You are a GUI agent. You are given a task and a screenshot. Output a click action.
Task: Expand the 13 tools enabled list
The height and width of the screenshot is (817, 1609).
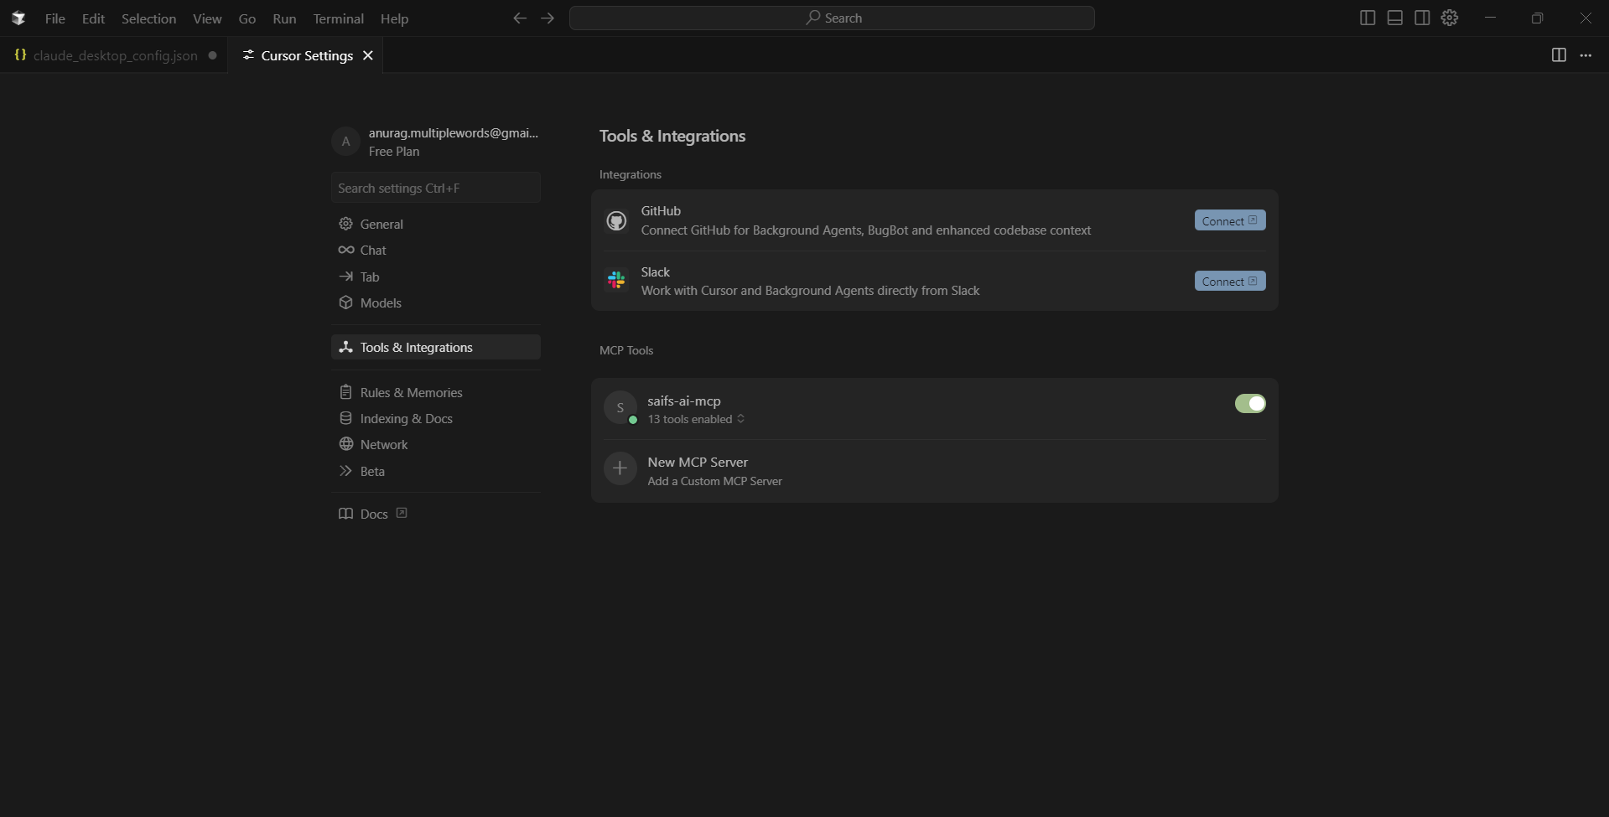[696, 419]
